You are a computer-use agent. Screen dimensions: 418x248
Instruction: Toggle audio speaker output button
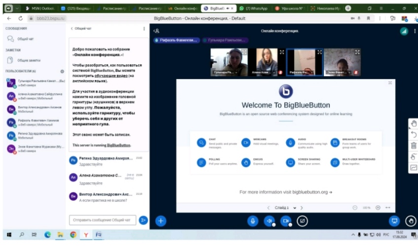269,221
